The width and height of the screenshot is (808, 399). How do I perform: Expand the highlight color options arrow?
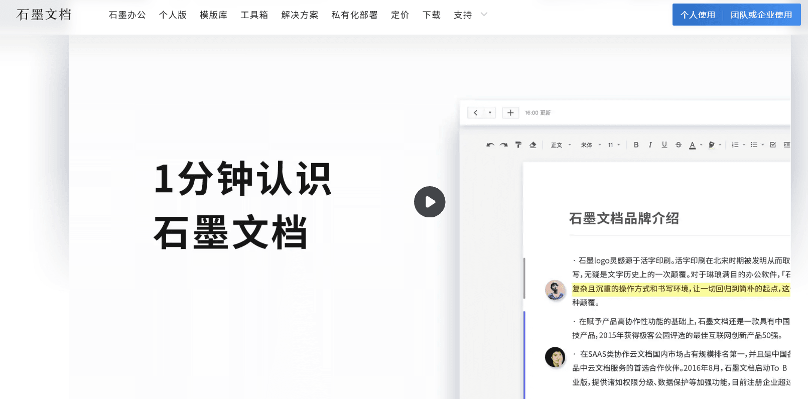[x=720, y=145]
